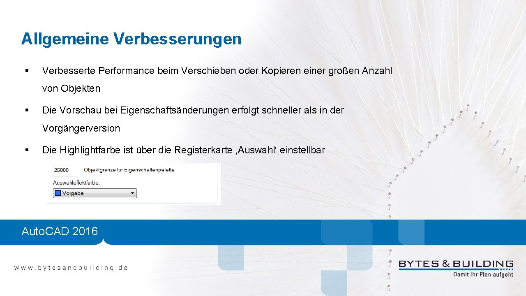Click the dropdown arrow on the Vorgabe selector
Screen dimensions: 526x296
pyautogui.click(x=132, y=193)
